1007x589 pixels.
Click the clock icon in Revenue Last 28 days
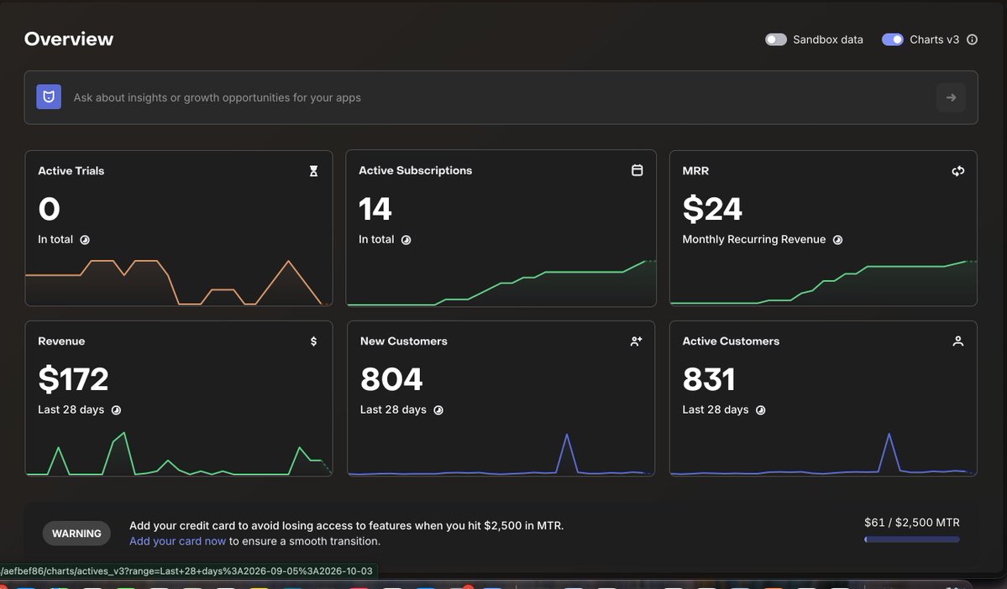coord(116,410)
